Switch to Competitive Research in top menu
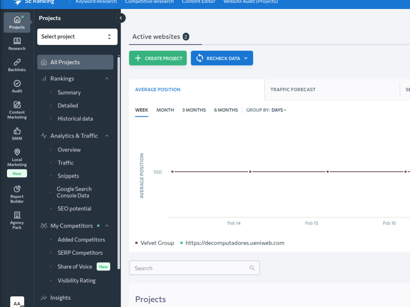The width and height of the screenshot is (410, 307). click(149, 2)
